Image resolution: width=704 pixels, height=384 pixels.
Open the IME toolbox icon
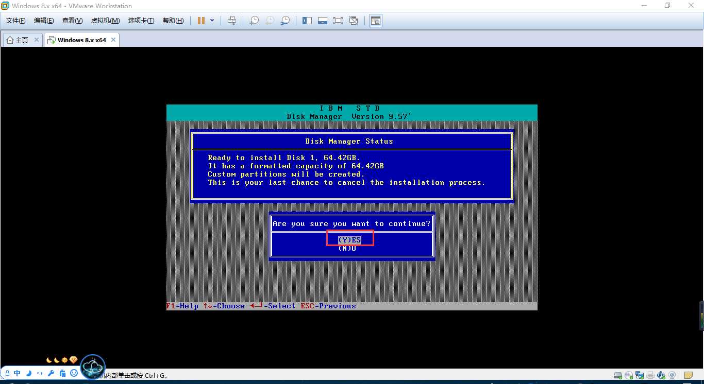point(62,373)
